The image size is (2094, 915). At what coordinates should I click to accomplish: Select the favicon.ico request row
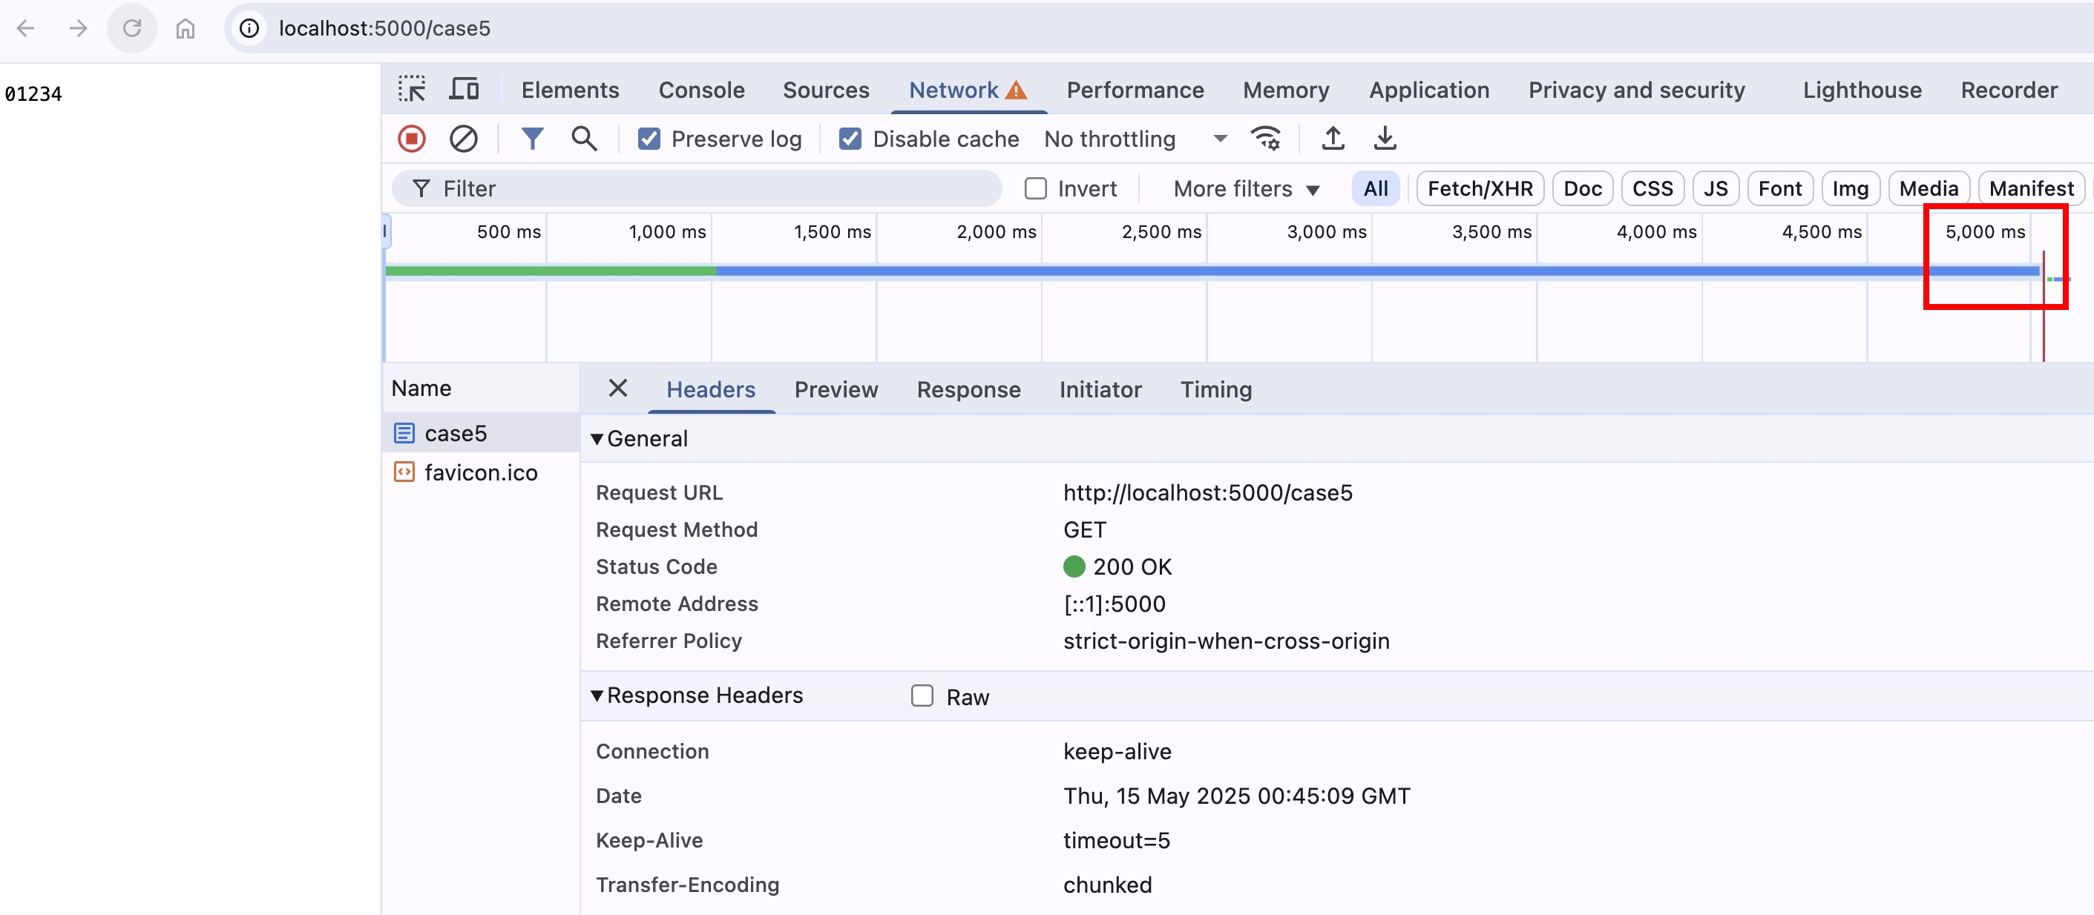(x=480, y=472)
